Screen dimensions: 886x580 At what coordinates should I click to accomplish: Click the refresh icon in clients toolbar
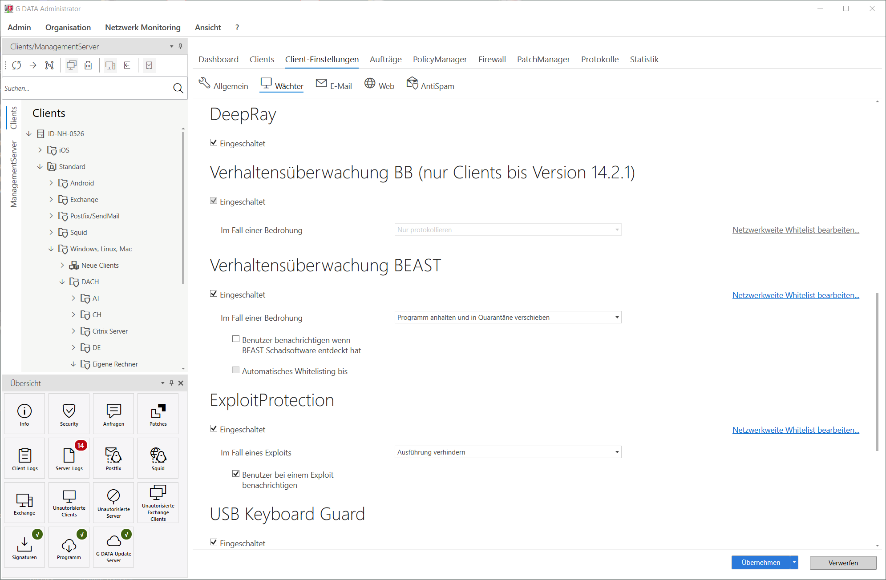coord(16,65)
